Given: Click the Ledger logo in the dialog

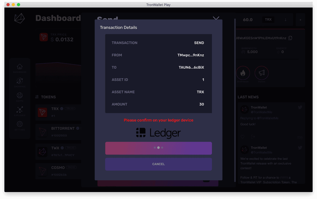Looking at the screenshot, I should 158,133.
